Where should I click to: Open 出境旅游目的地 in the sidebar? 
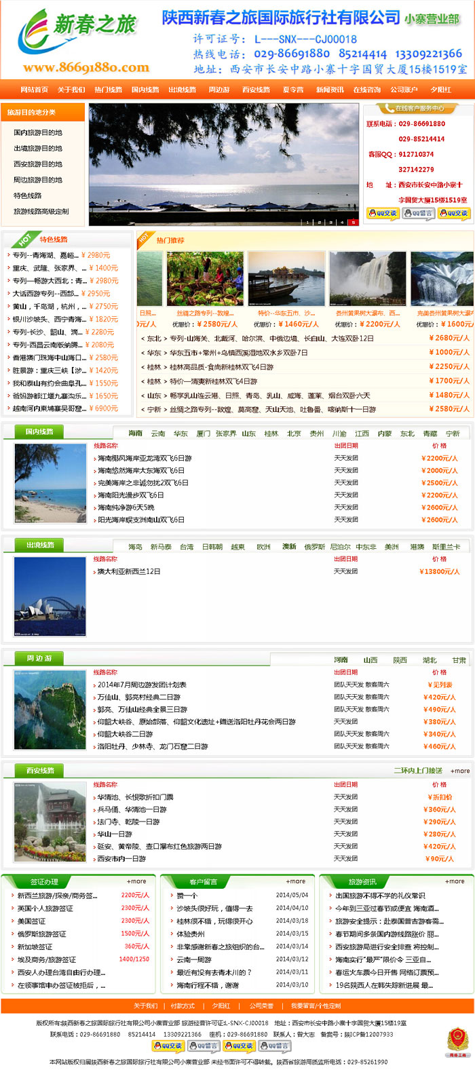click(x=38, y=149)
